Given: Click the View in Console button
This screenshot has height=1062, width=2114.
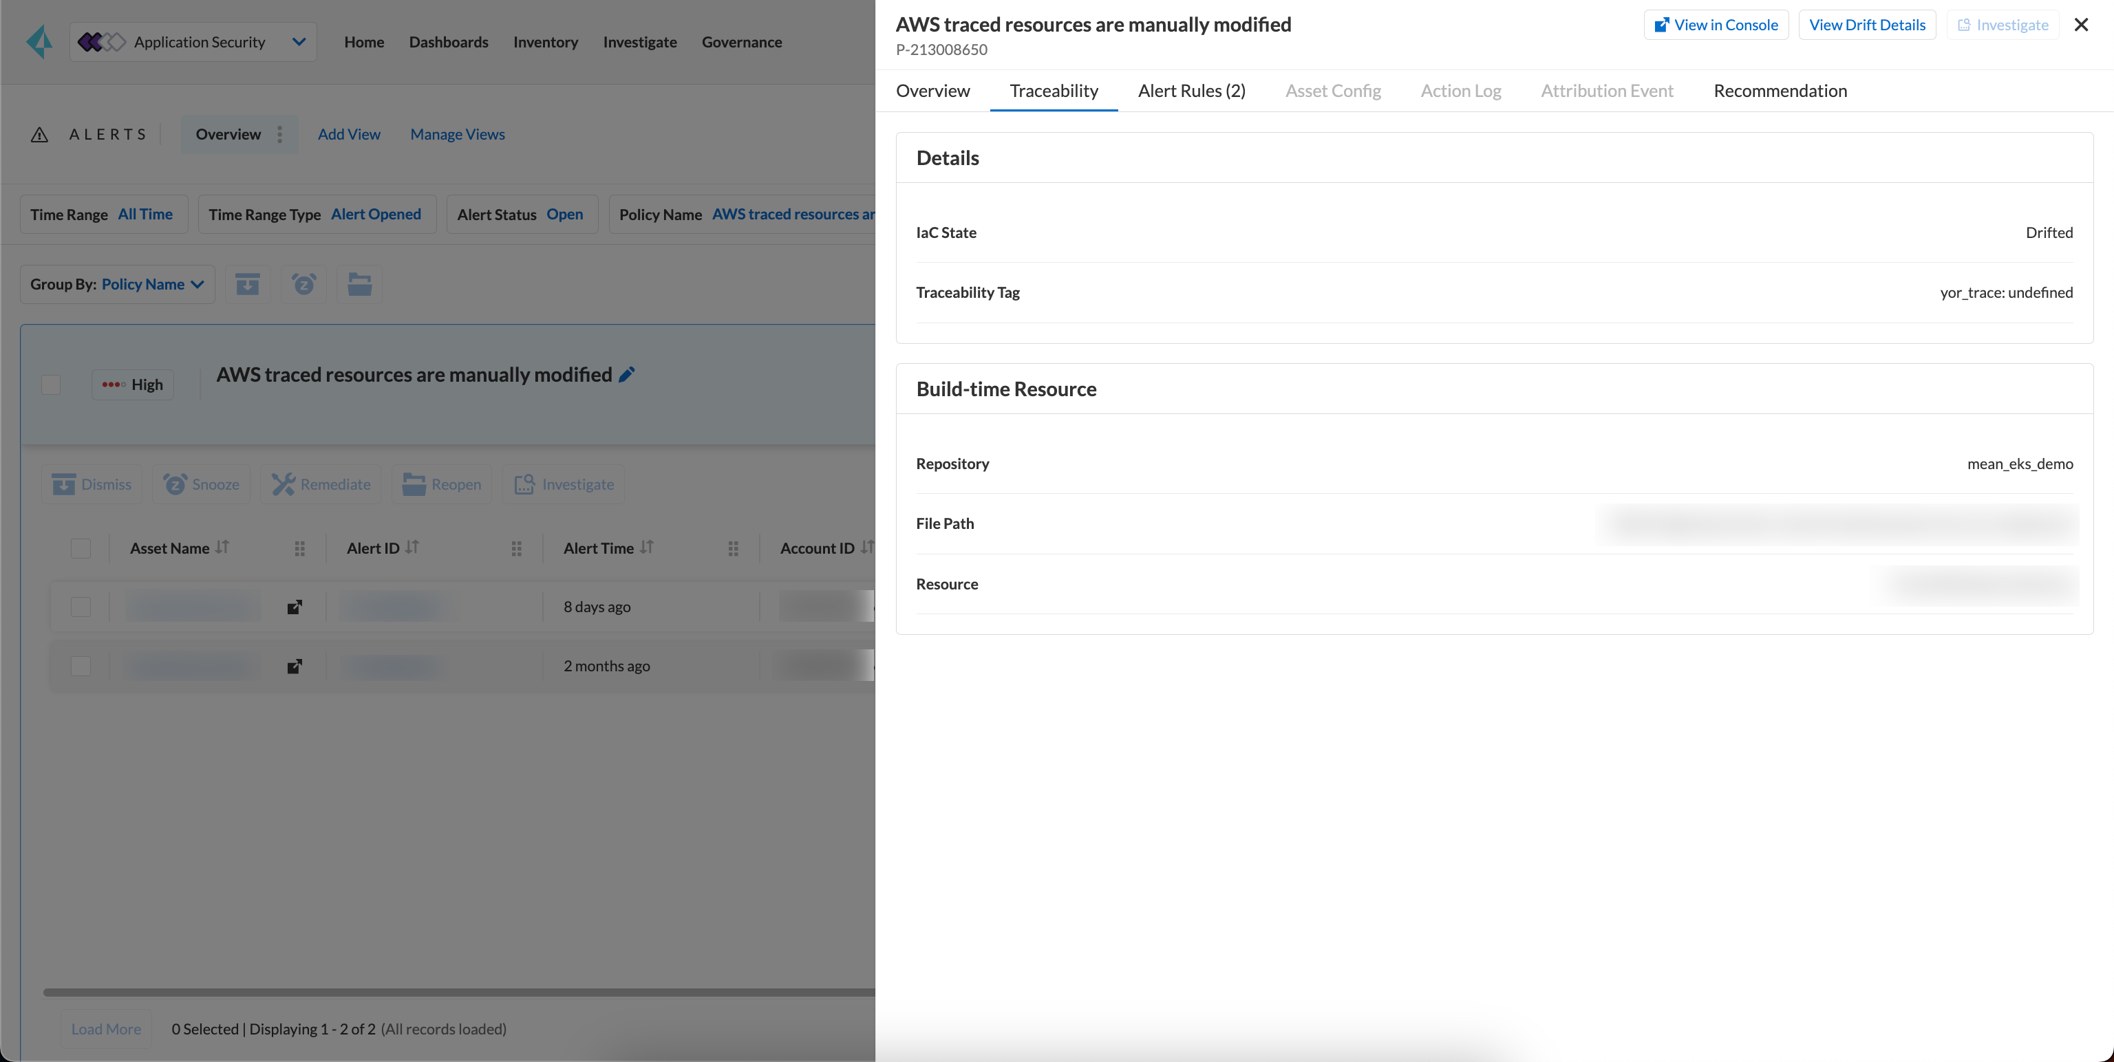Looking at the screenshot, I should point(1716,25).
